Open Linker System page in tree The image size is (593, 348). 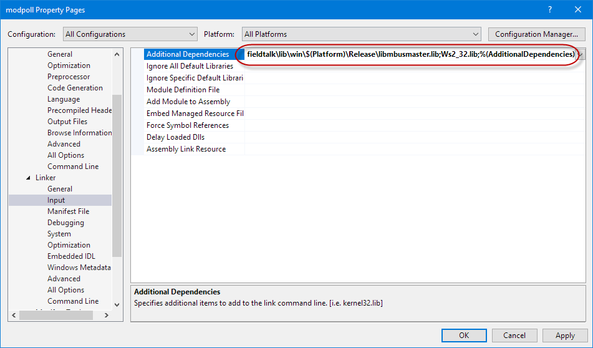click(59, 234)
